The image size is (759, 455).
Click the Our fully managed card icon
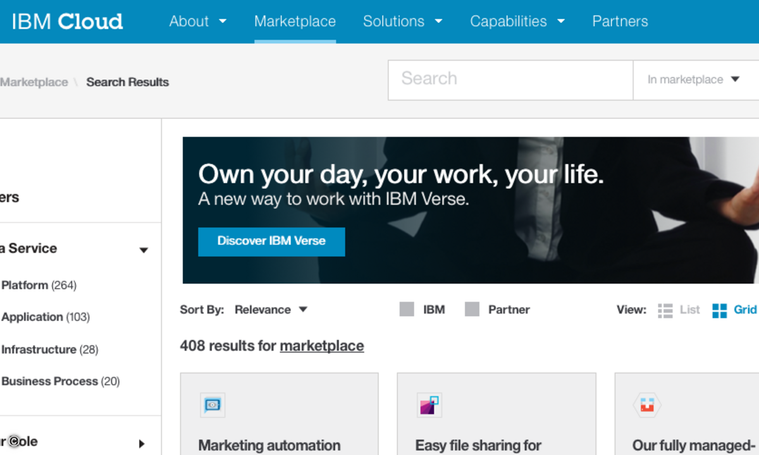[647, 405]
